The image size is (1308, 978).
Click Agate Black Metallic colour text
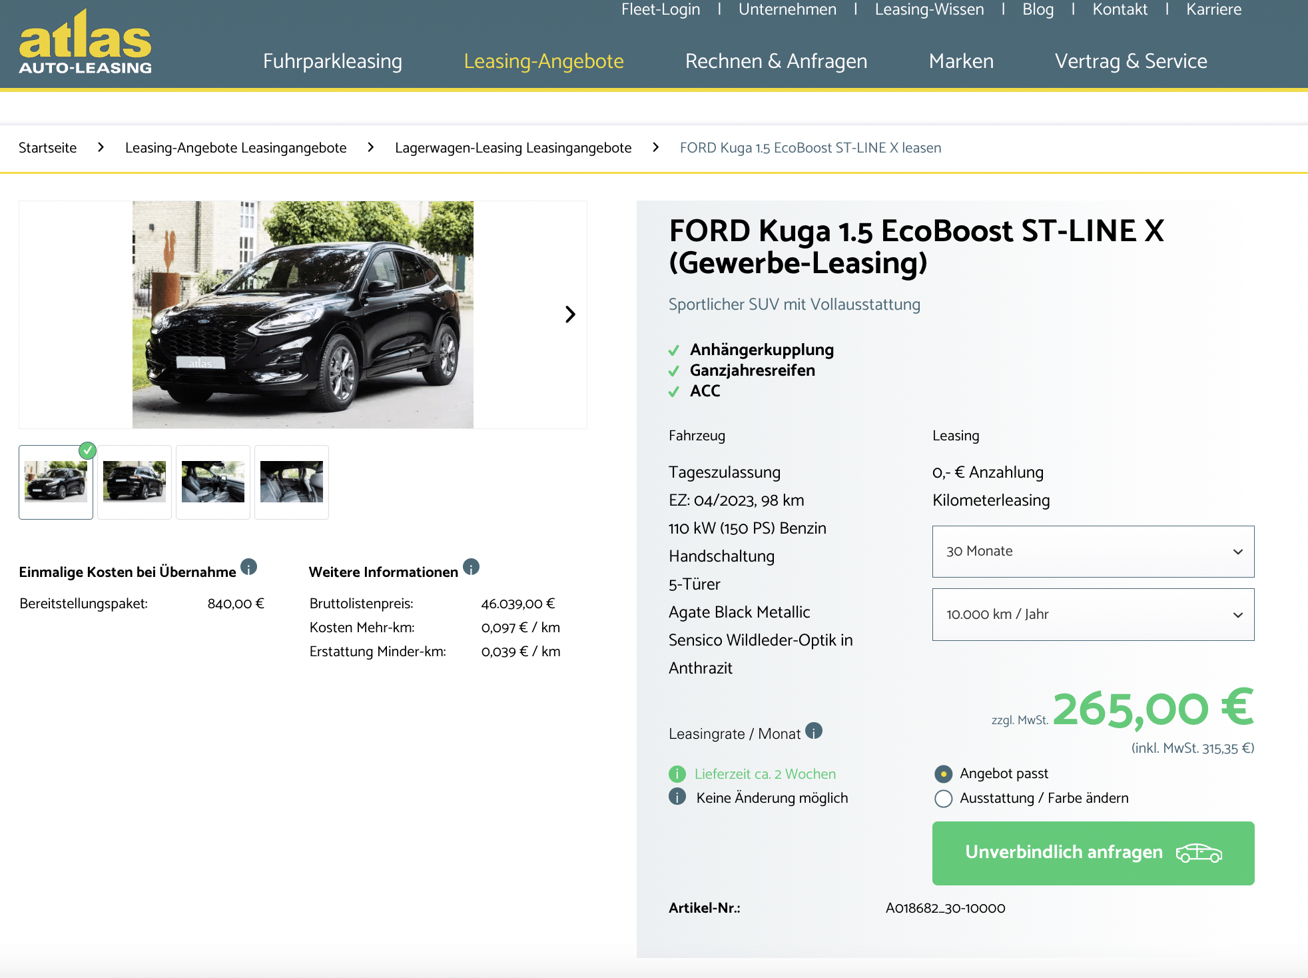point(739,612)
